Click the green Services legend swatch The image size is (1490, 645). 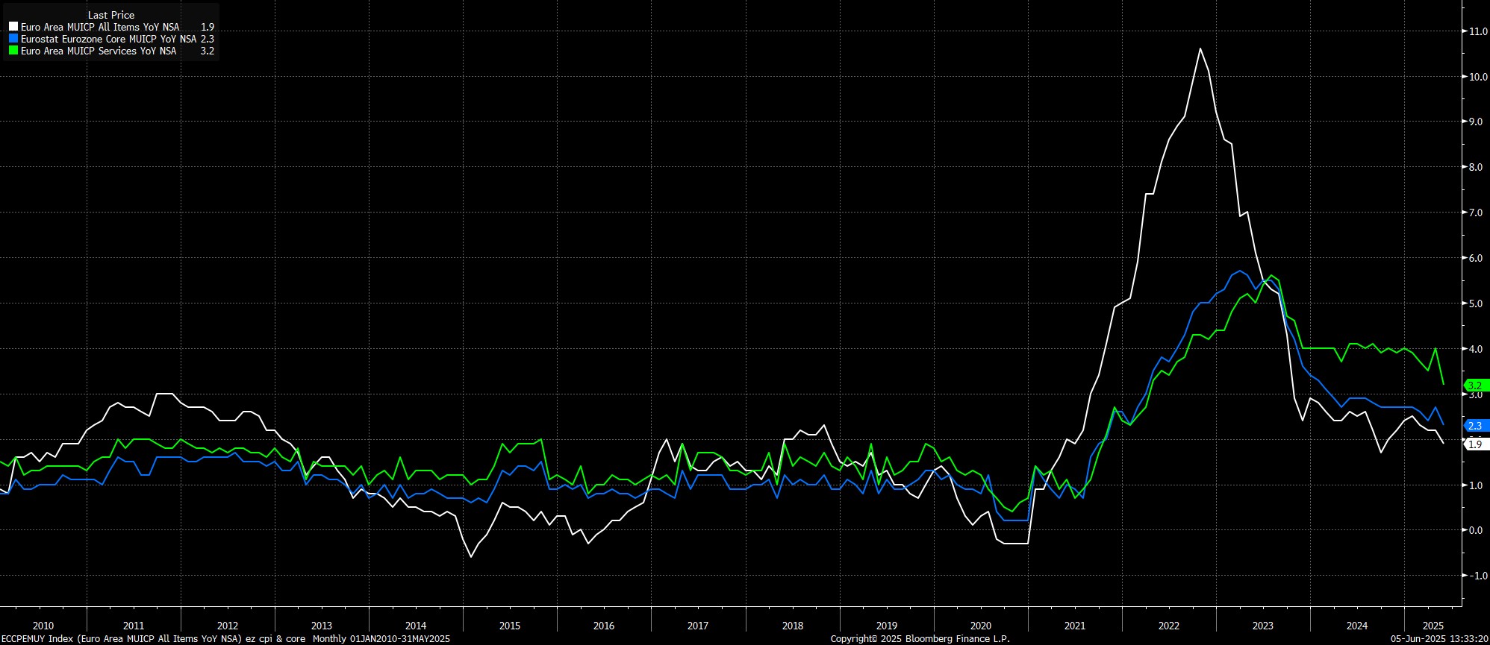(13, 51)
